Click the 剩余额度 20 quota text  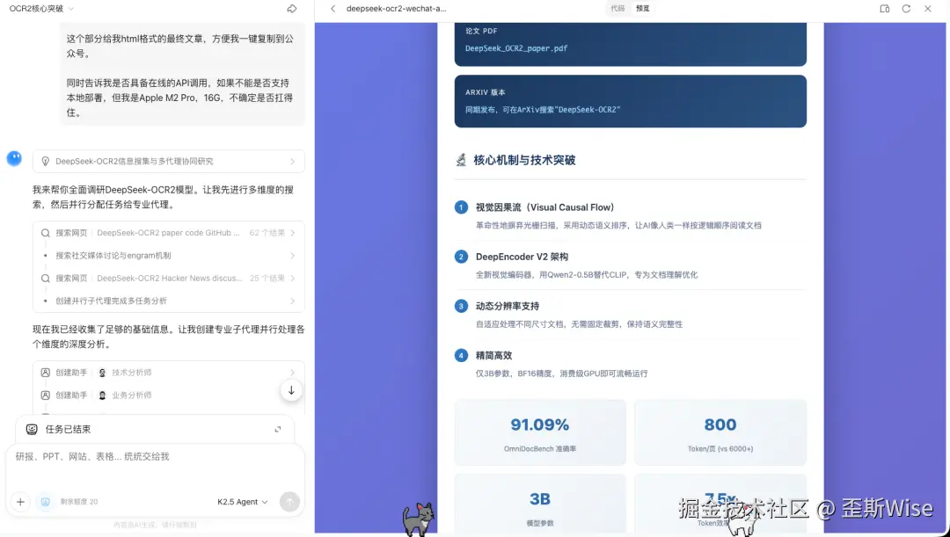tap(79, 502)
